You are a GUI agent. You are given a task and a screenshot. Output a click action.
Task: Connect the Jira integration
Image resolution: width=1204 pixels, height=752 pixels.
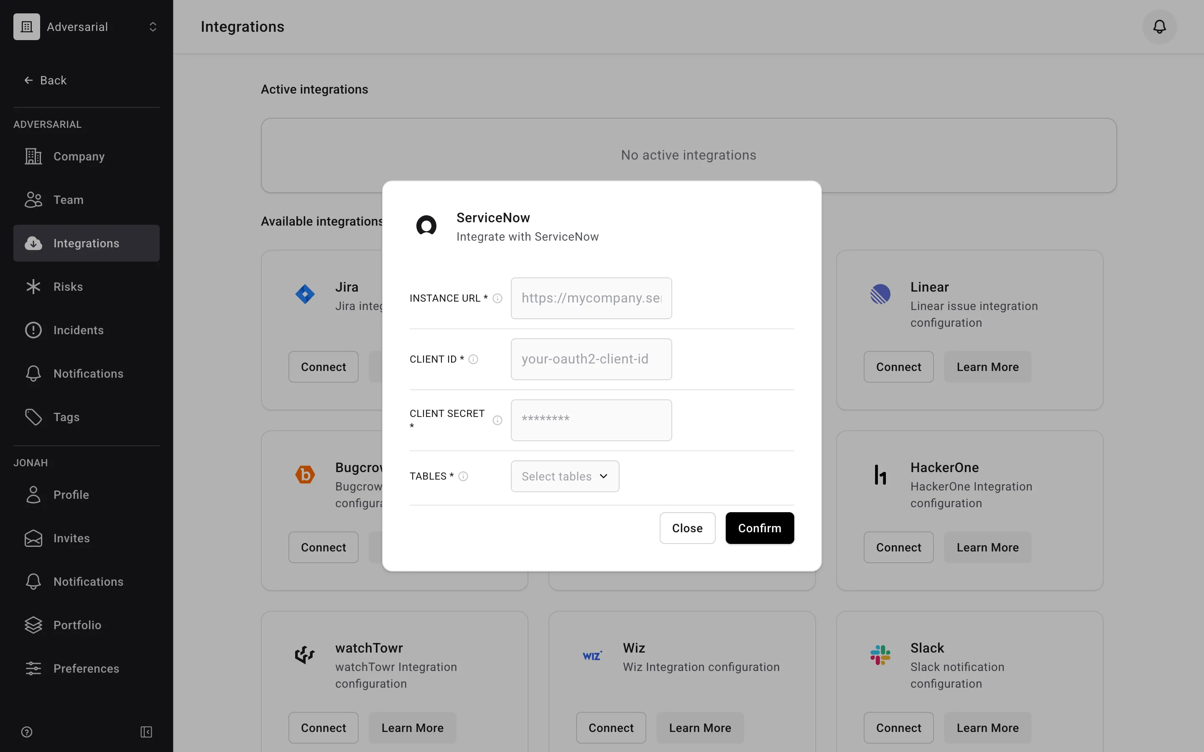click(x=324, y=367)
